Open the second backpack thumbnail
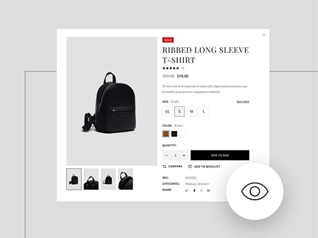The image size is (318, 238). click(x=91, y=179)
